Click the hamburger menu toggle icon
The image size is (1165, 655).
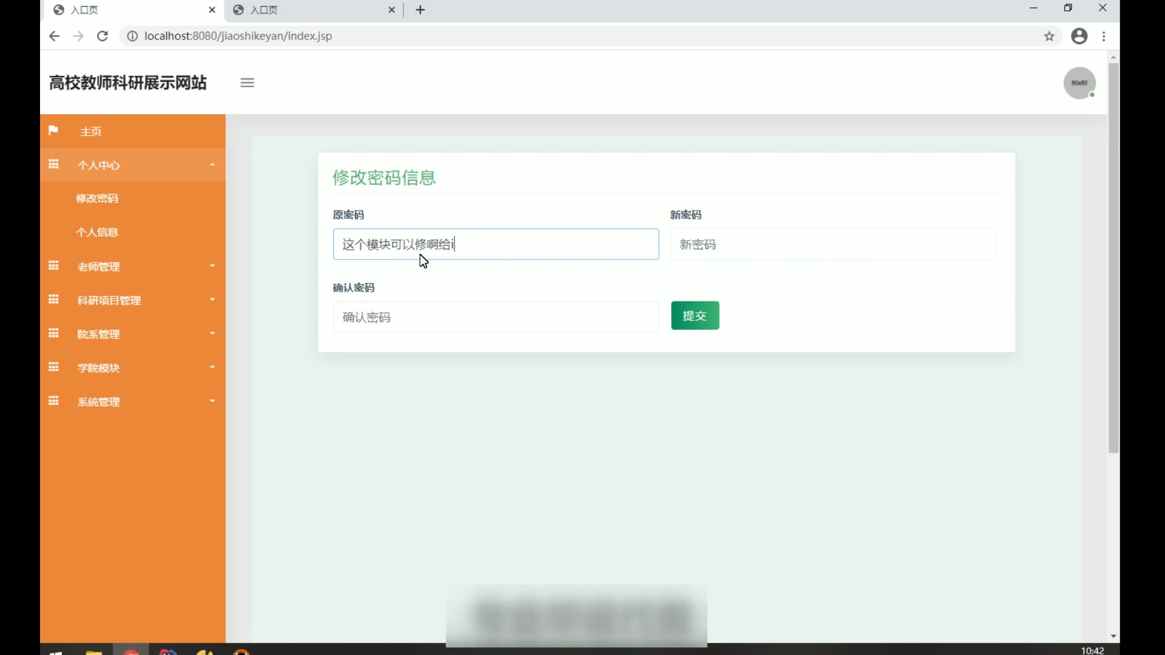247,83
